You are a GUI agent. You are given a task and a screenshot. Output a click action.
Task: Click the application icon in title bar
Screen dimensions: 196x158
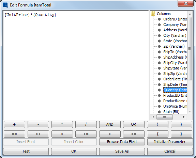[5, 5]
